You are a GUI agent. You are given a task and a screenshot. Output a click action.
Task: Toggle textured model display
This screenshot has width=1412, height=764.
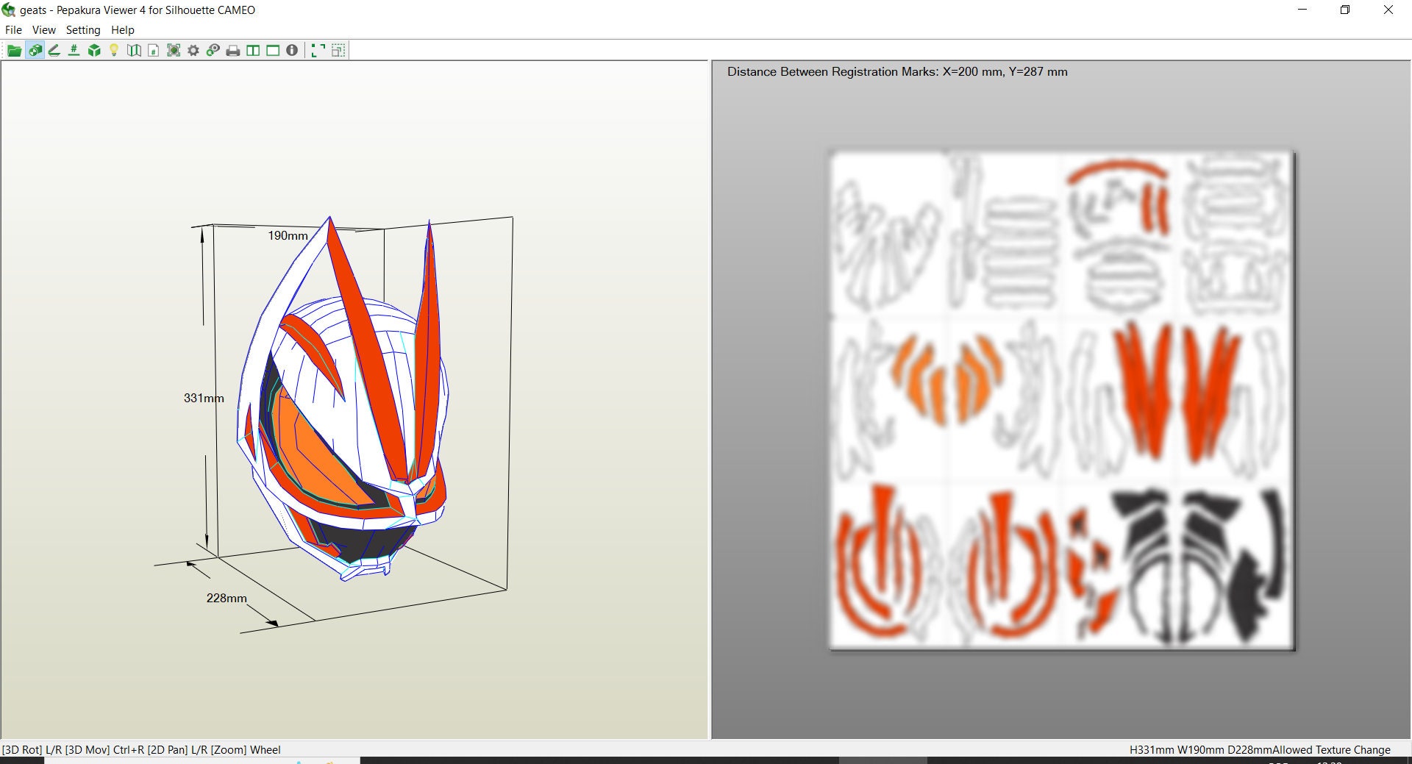pos(35,50)
